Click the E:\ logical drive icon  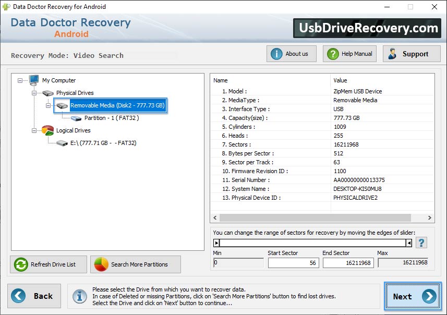(x=62, y=143)
